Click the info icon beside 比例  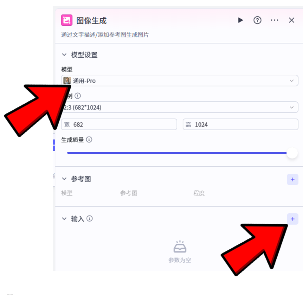click(77, 96)
